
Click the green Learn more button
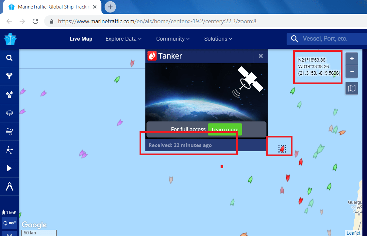pyautogui.click(x=225, y=129)
